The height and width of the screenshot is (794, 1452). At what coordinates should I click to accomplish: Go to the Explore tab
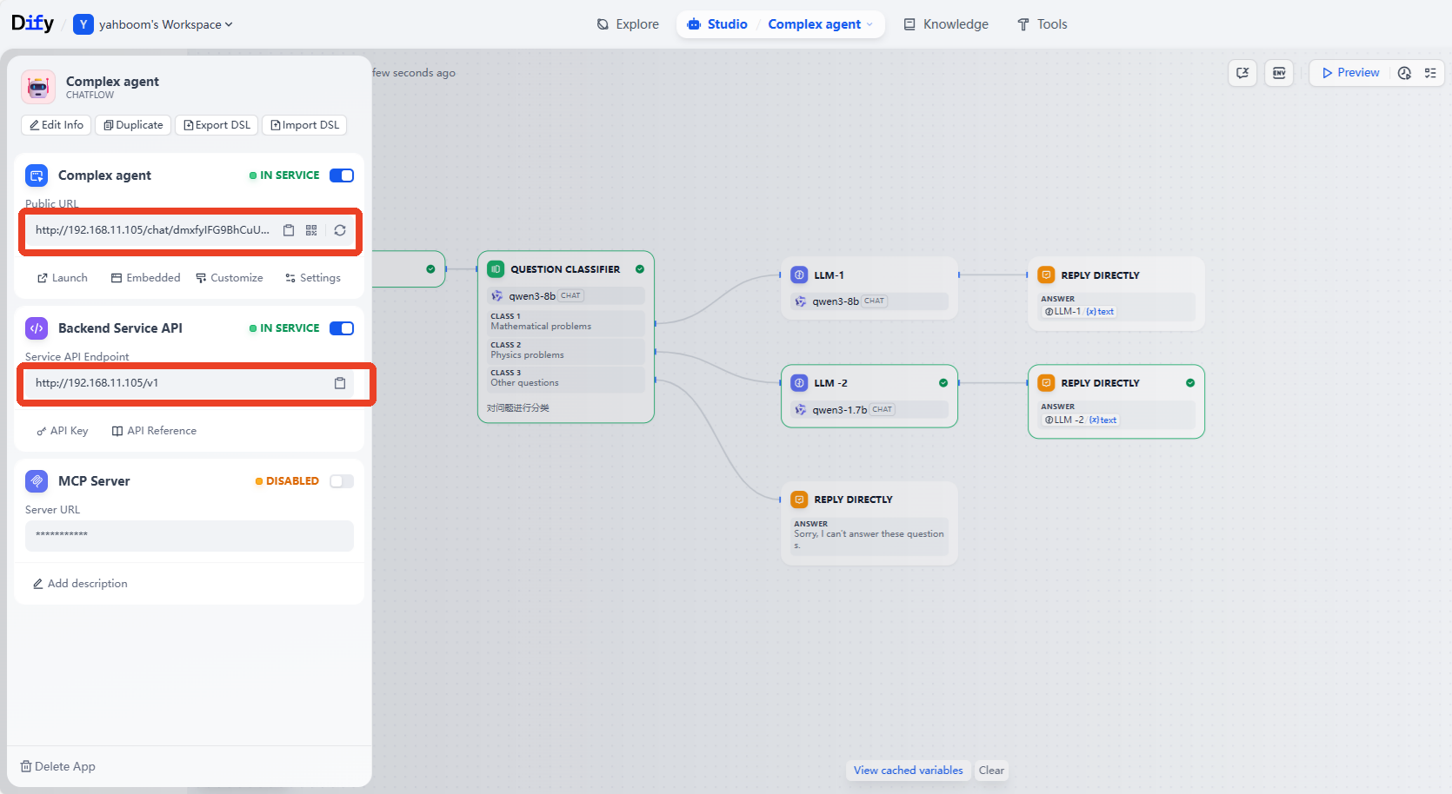pyautogui.click(x=628, y=24)
